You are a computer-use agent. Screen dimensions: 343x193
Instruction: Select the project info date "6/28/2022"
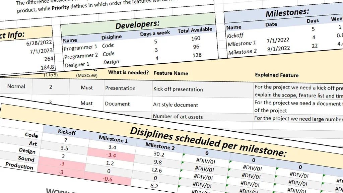[x=39, y=43]
